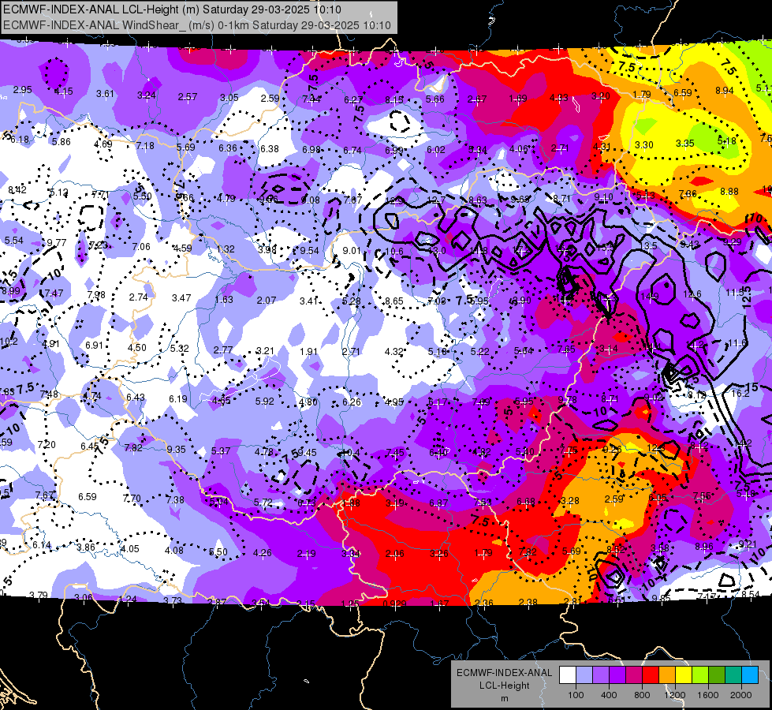Screen dimensions: 772x710
Task: Click the '2.06' value on red area
Action: (x=395, y=554)
